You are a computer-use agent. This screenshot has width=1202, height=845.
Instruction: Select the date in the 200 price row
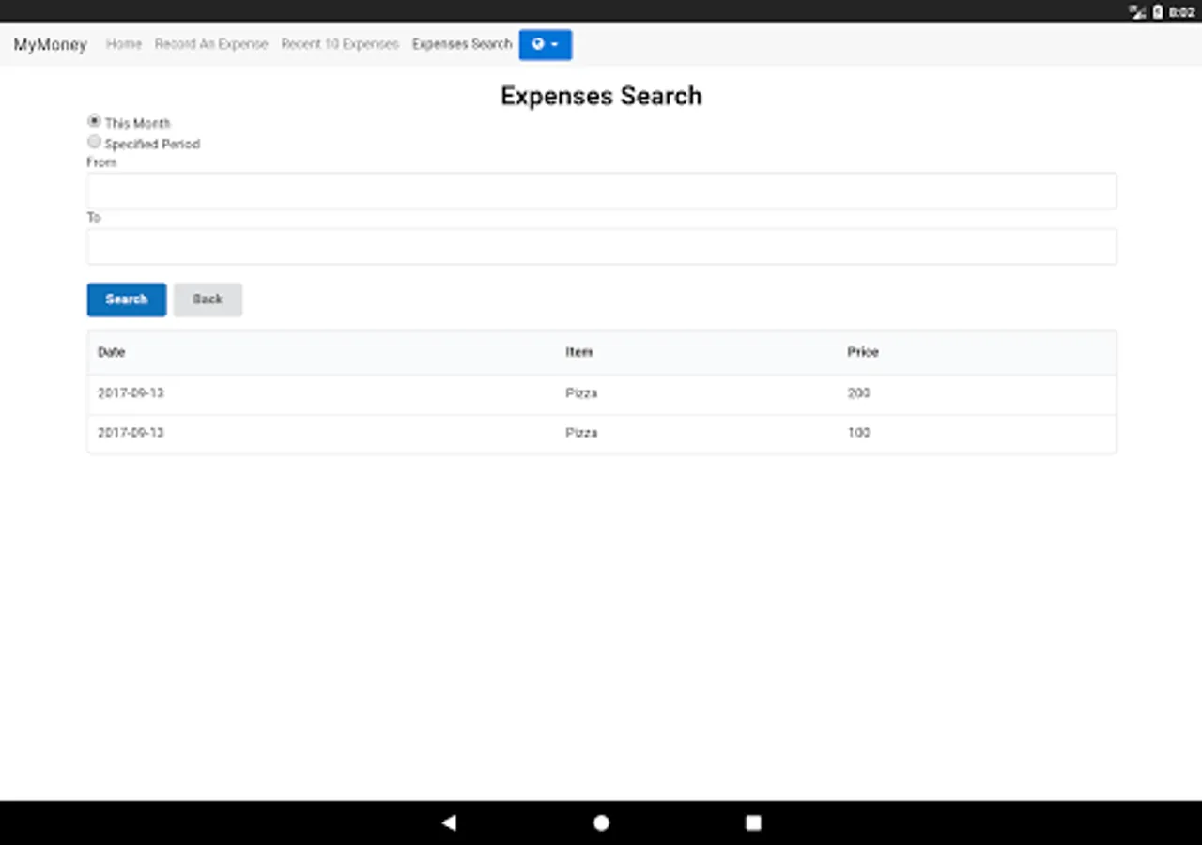coord(131,393)
